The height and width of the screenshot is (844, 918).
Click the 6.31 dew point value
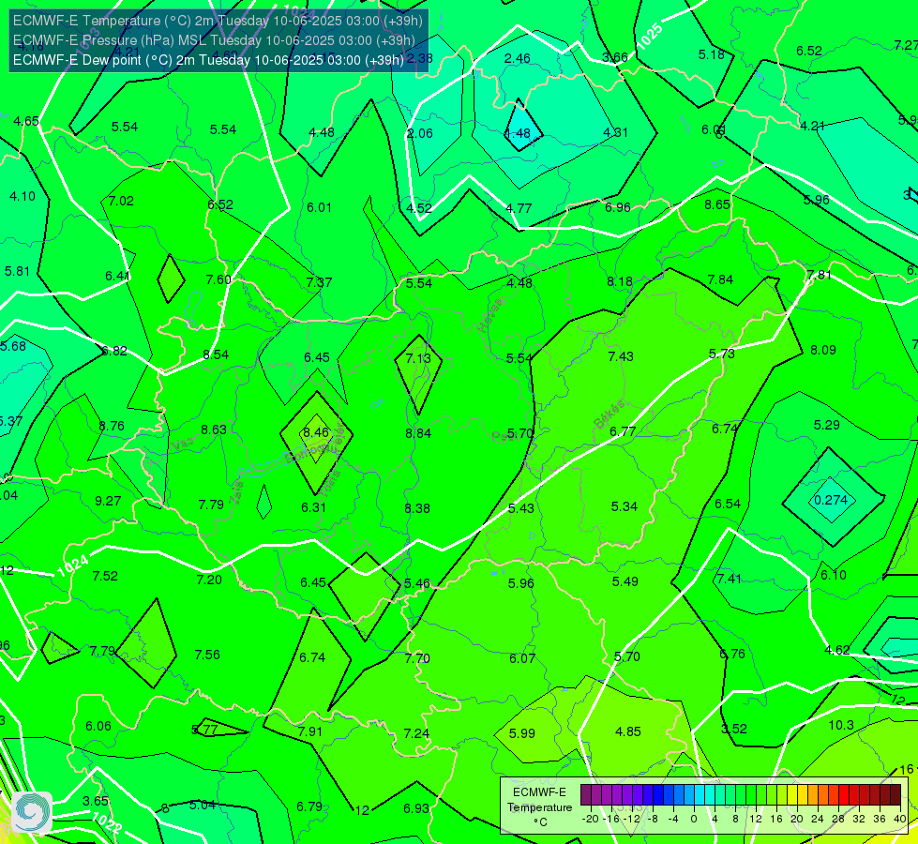(313, 507)
